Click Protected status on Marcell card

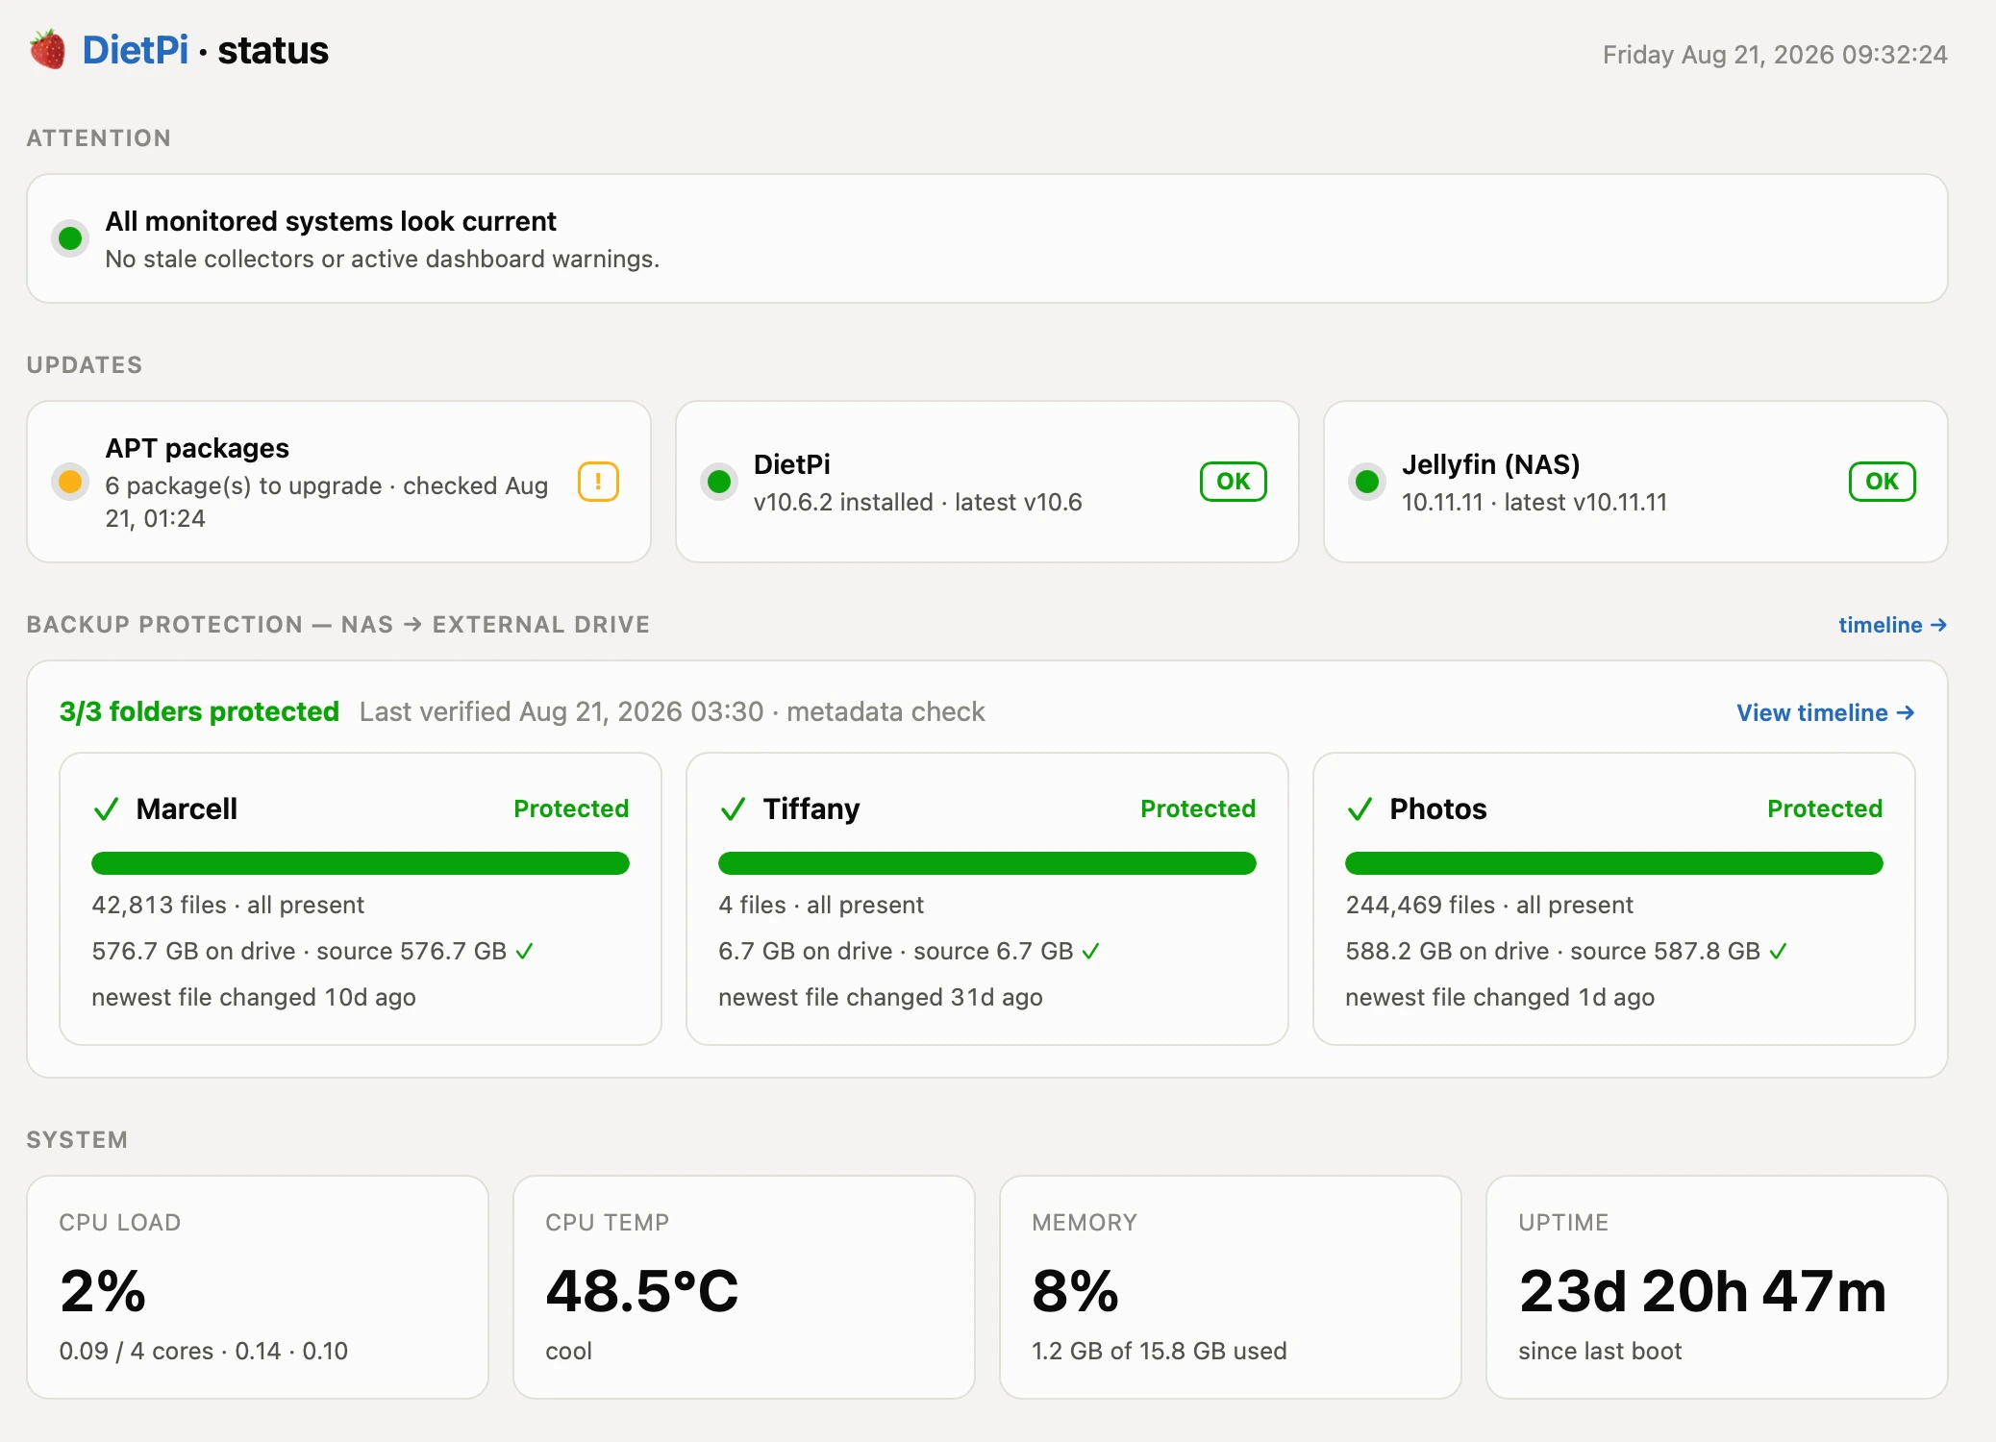click(571, 808)
